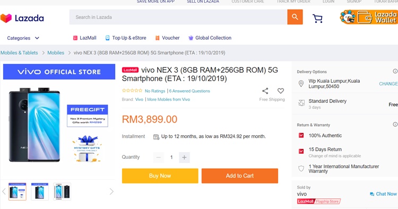Open the Voucher menu item
The image size is (398, 209).
(x=167, y=38)
